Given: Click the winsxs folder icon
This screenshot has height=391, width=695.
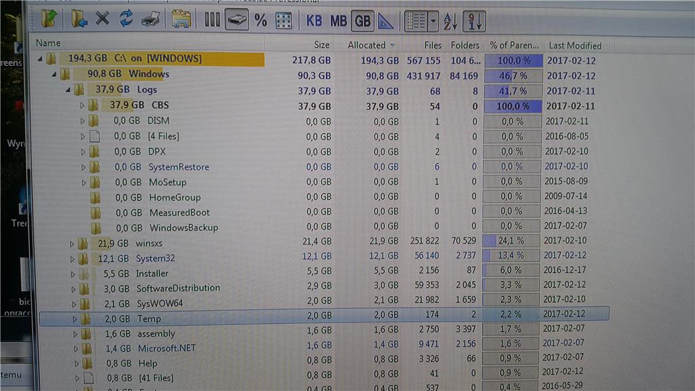Looking at the screenshot, I should point(83,244).
